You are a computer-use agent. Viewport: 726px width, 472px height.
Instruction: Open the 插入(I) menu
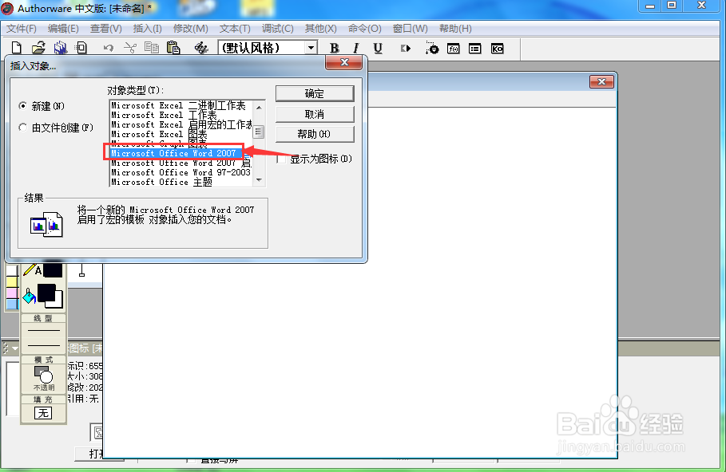click(x=147, y=29)
